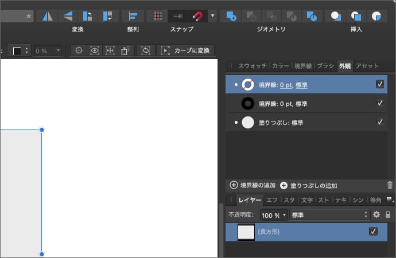Screen dimensions: 396x258
Task: Open the snapping options dropdown arrow
Action: pyautogui.click(x=212, y=16)
